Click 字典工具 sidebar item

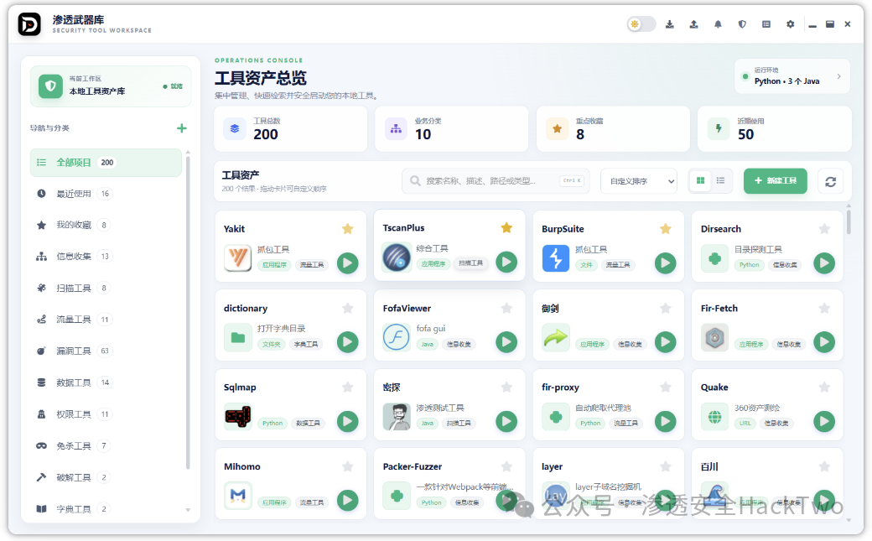coord(106,509)
